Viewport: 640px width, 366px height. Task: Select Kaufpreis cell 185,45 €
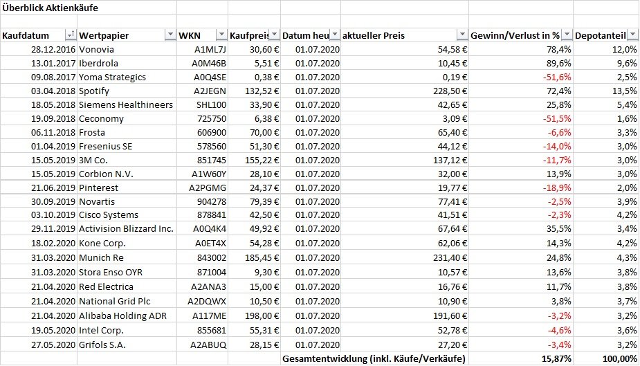click(x=255, y=258)
